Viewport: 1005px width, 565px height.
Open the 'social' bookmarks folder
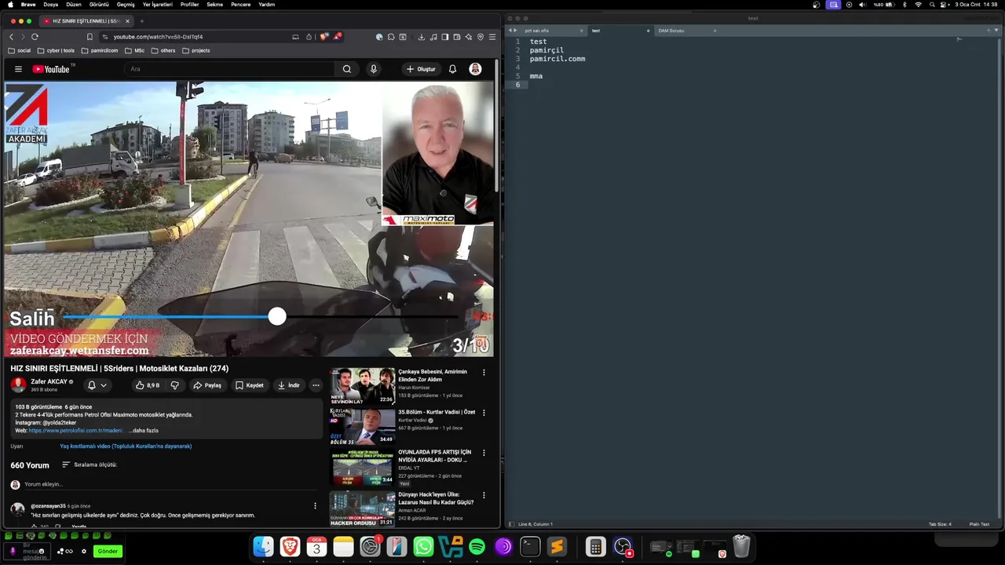20,50
